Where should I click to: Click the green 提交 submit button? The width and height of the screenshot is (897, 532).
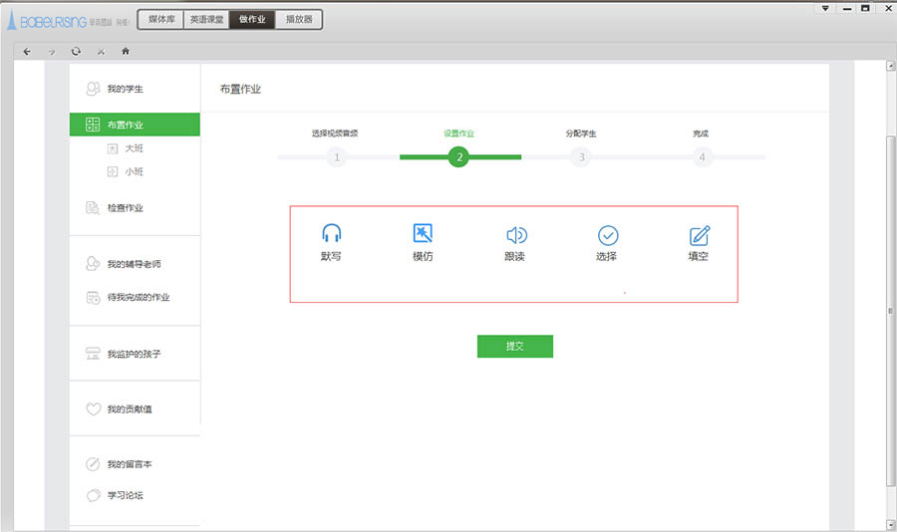click(x=515, y=346)
